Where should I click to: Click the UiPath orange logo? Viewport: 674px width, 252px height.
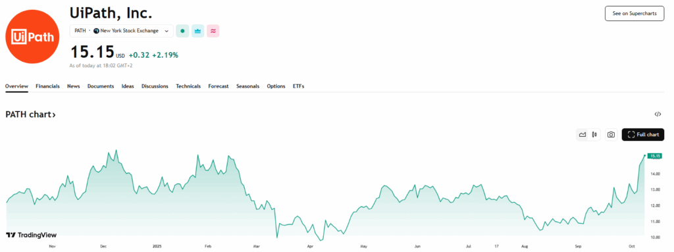click(x=33, y=37)
